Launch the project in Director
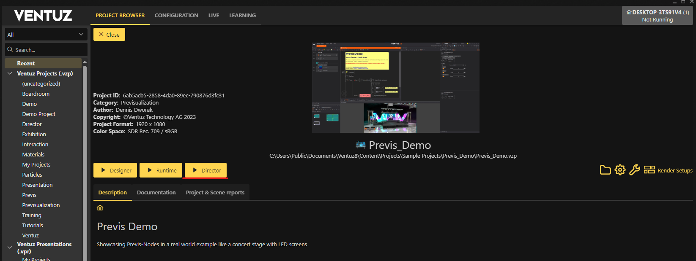696x261 pixels. pyautogui.click(x=206, y=170)
